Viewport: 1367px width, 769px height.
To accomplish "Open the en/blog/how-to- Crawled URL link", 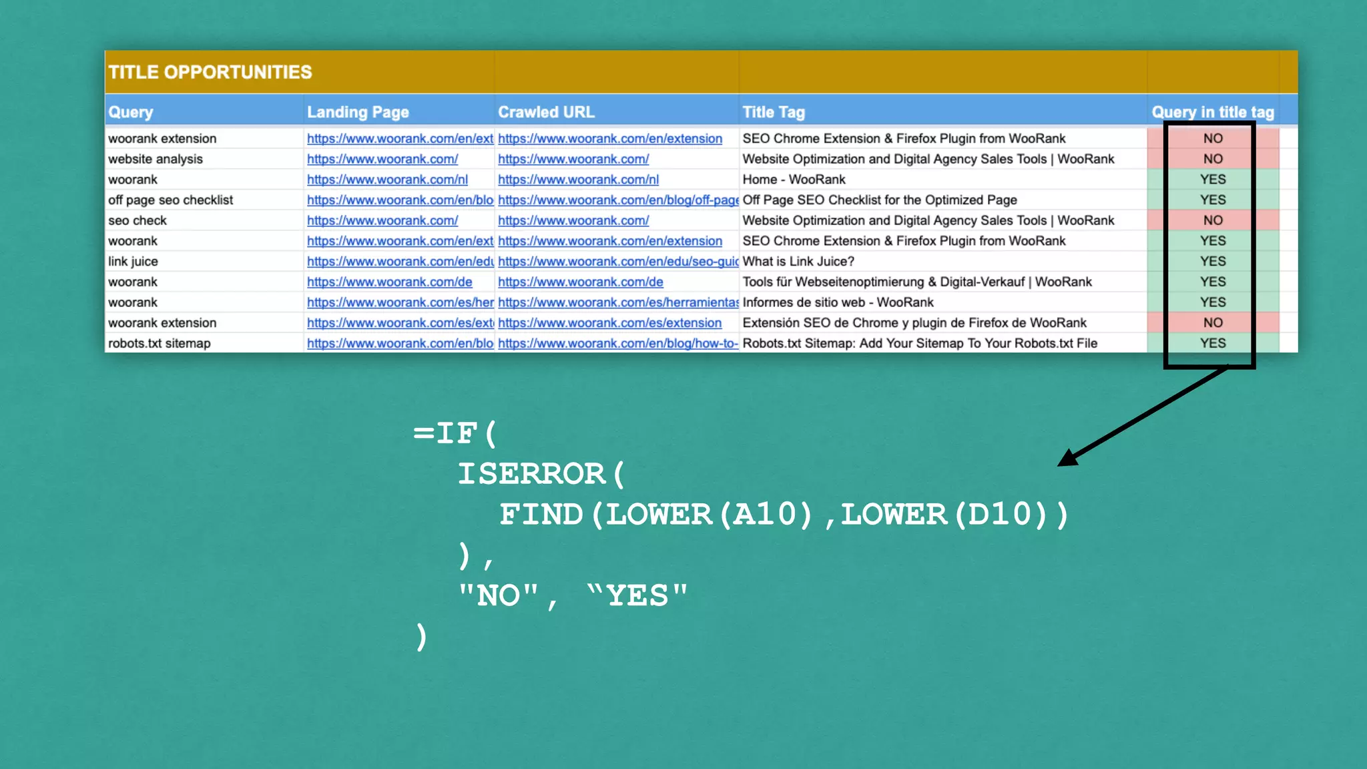I will coord(618,343).
